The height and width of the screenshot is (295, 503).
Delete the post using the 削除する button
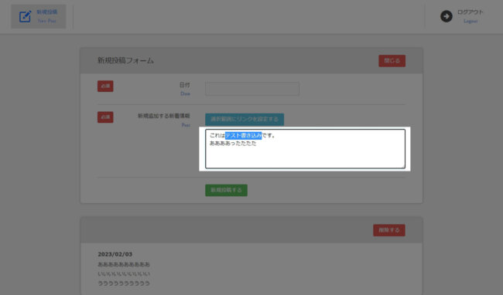point(388,230)
